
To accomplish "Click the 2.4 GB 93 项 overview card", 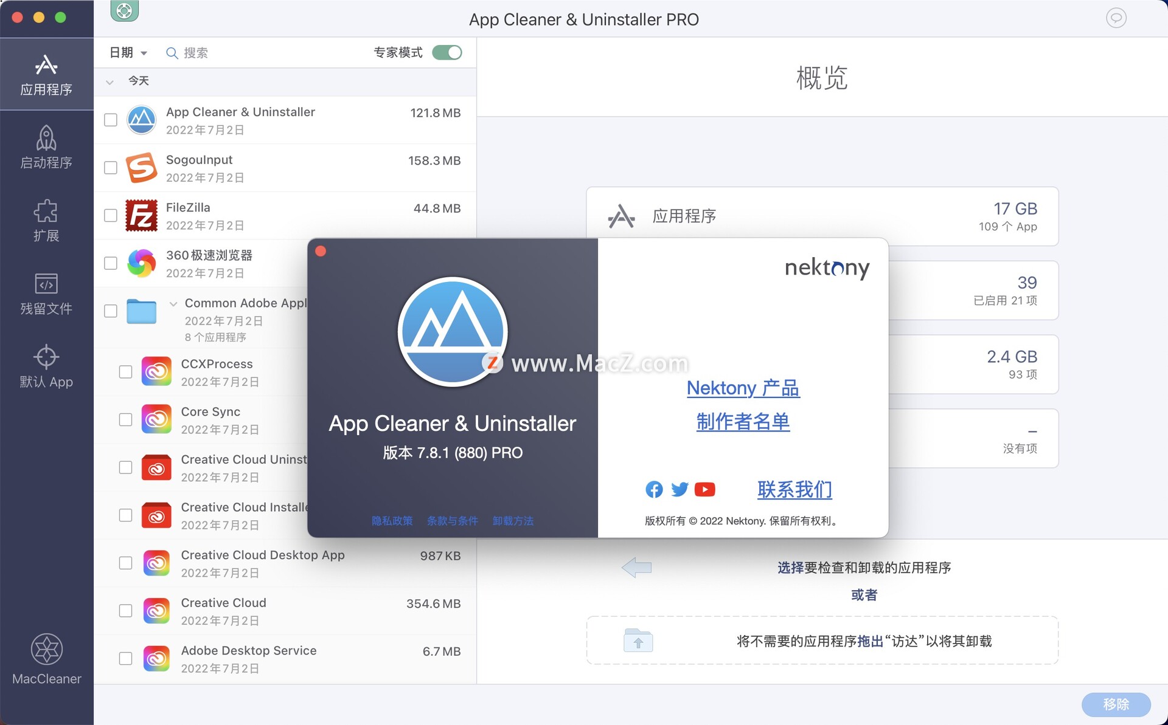I will [973, 365].
